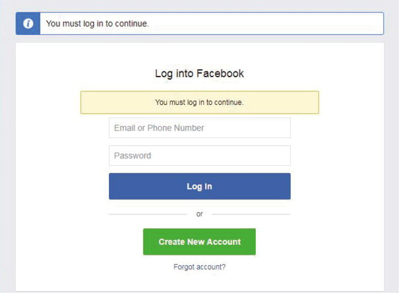Viewport: 399px width, 293px height.
Task: Focus the Password input field
Action: [200, 156]
